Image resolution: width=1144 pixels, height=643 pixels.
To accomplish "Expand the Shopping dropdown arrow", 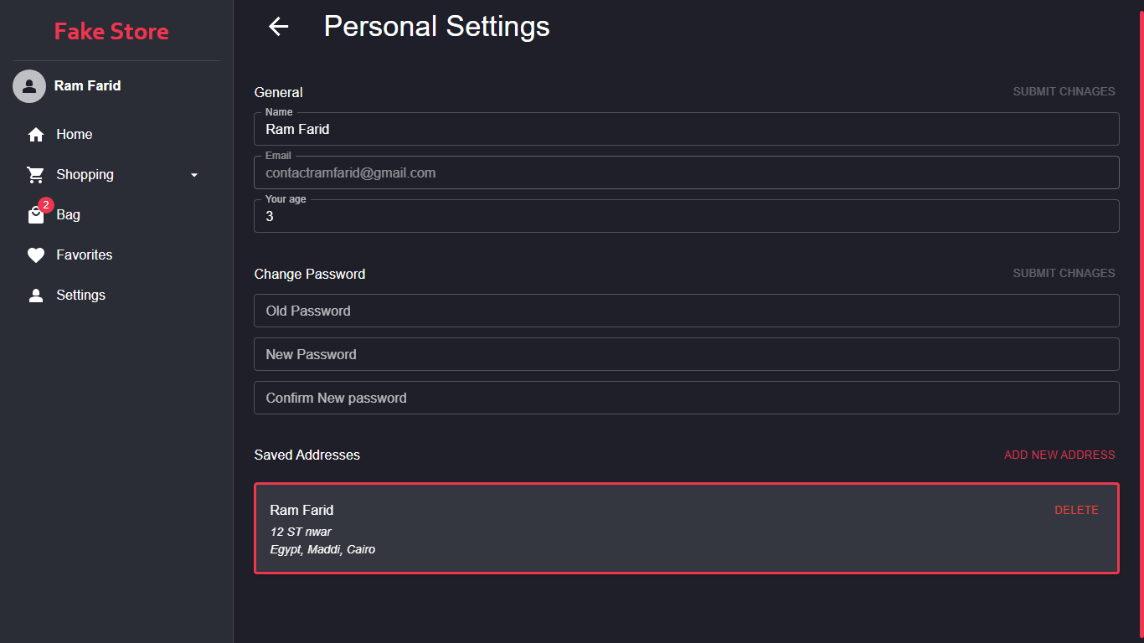I will coord(194,175).
